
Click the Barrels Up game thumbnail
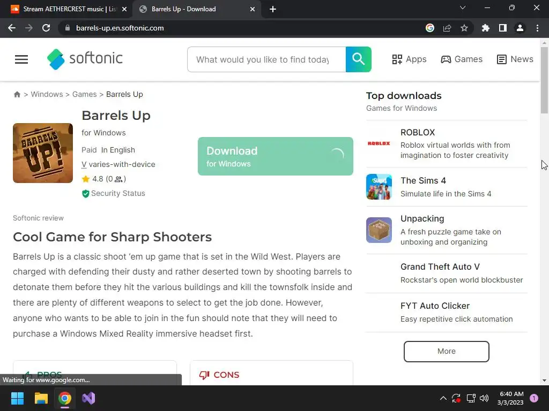(43, 153)
